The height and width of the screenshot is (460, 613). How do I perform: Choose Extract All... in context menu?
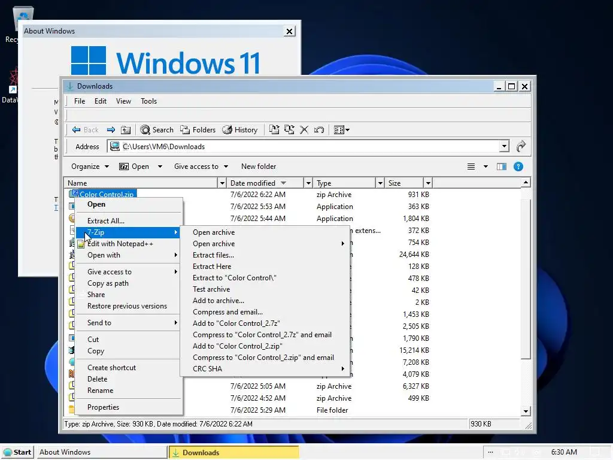pos(129,220)
